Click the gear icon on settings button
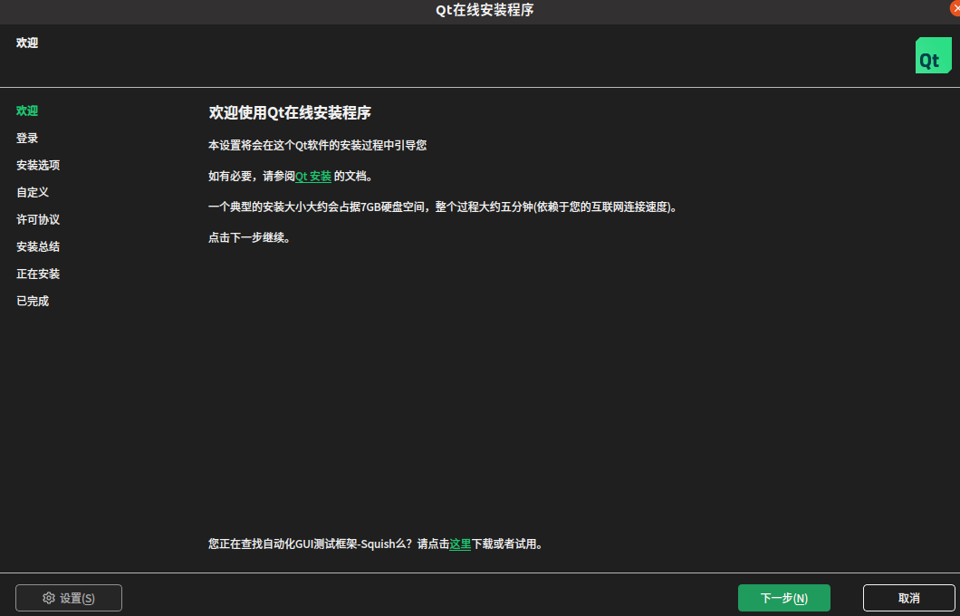The image size is (960, 616). 49,598
